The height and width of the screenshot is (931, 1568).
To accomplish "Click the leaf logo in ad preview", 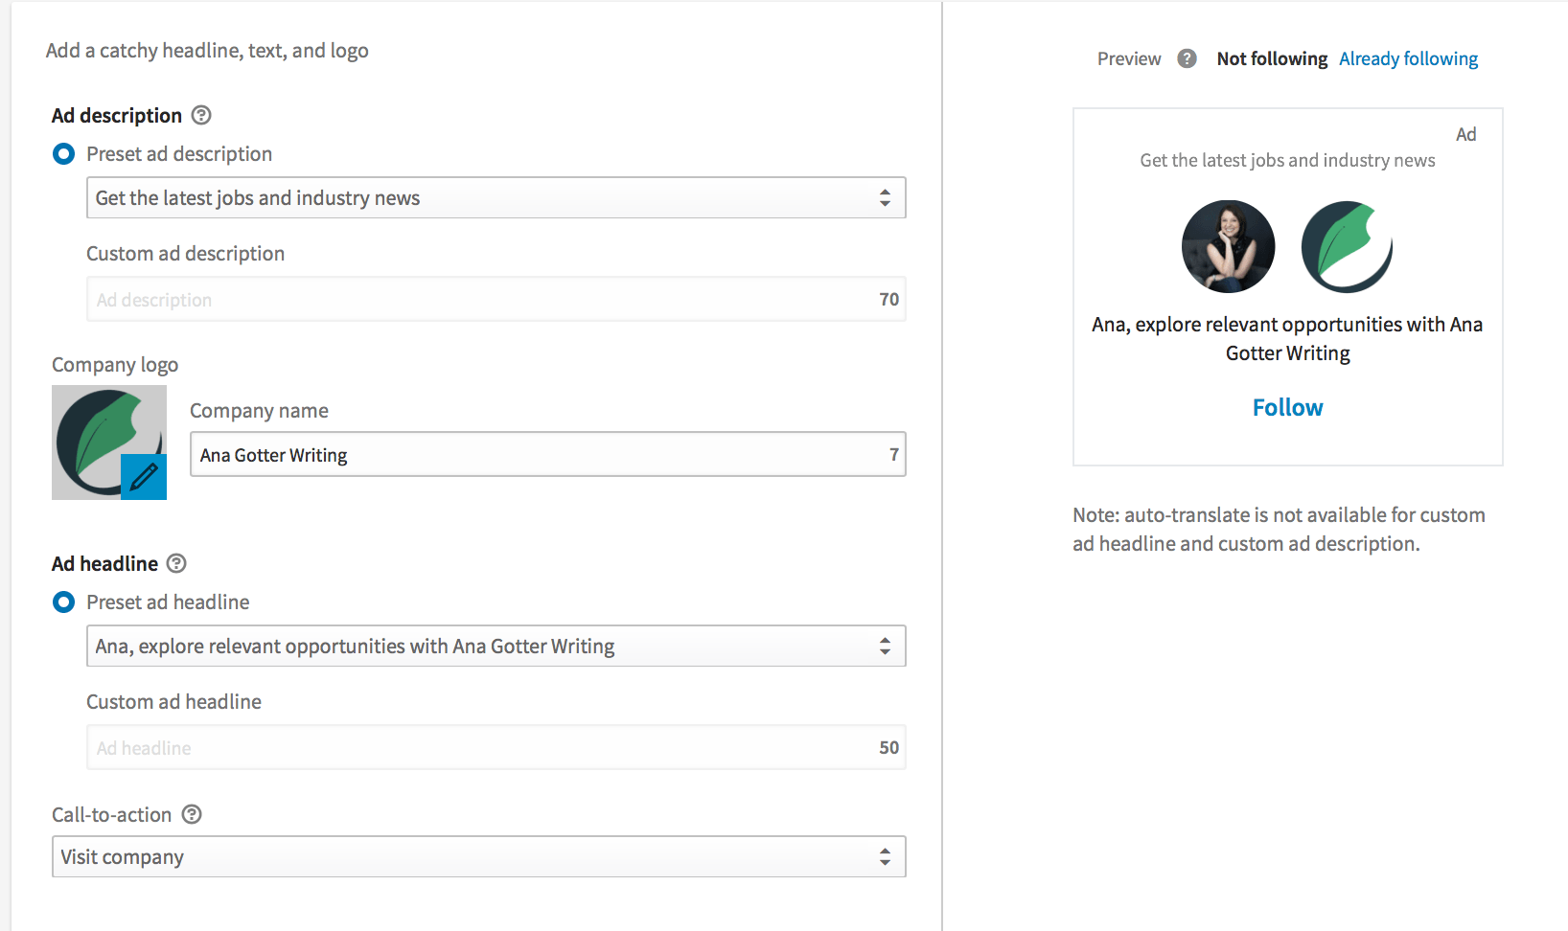I will [x=1347, y=246].
